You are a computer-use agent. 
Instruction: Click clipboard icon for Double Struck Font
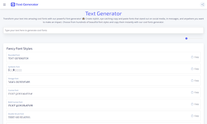pyautogui.click(x=192, y=116)
